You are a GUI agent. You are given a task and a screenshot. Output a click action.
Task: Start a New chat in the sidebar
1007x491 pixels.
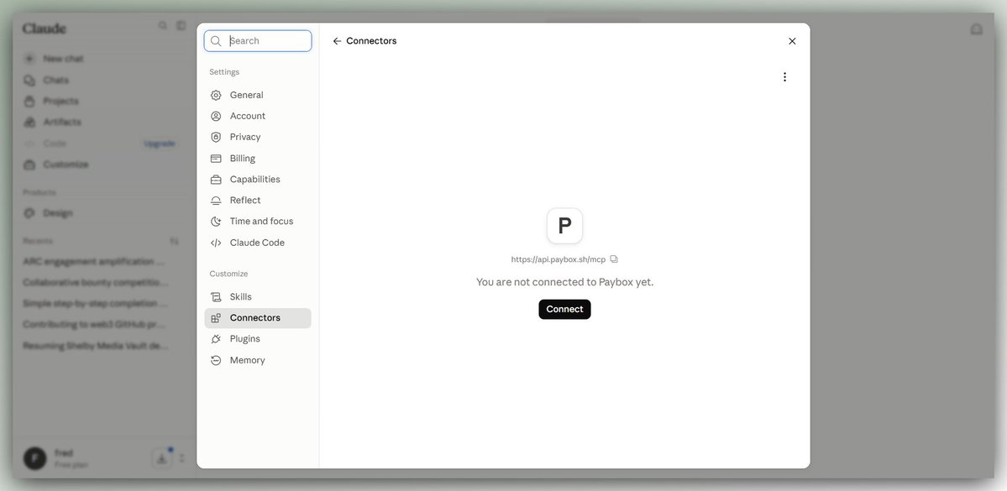pyautogui.click(x=63, y=59)
